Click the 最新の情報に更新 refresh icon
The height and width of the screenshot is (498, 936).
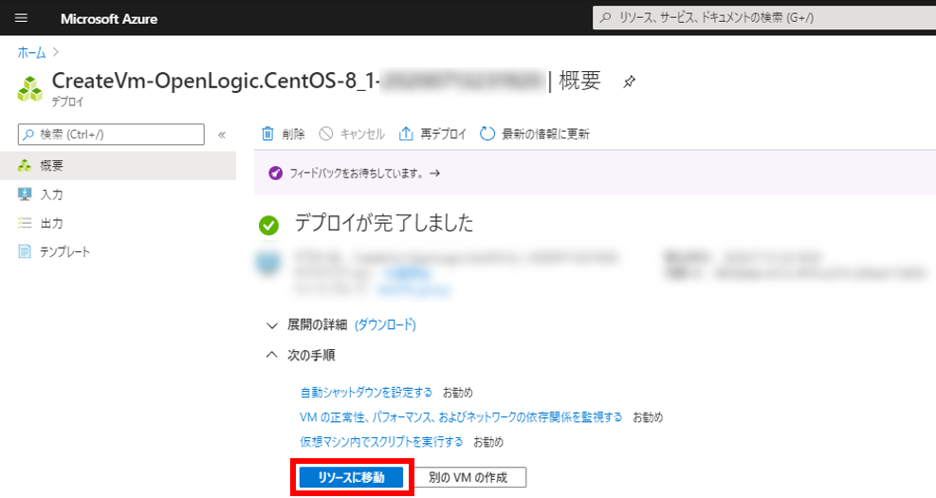[x=487, y=134]
